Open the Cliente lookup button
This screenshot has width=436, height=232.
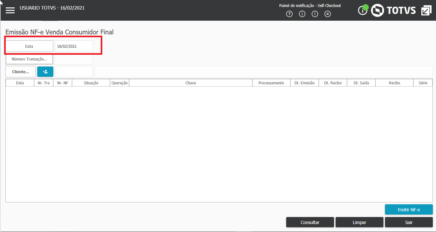[20, 72]
